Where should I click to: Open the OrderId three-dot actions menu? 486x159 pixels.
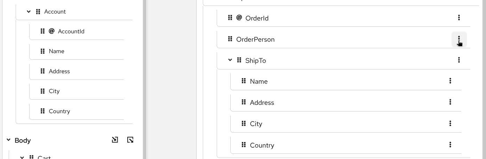click(459, 18)
